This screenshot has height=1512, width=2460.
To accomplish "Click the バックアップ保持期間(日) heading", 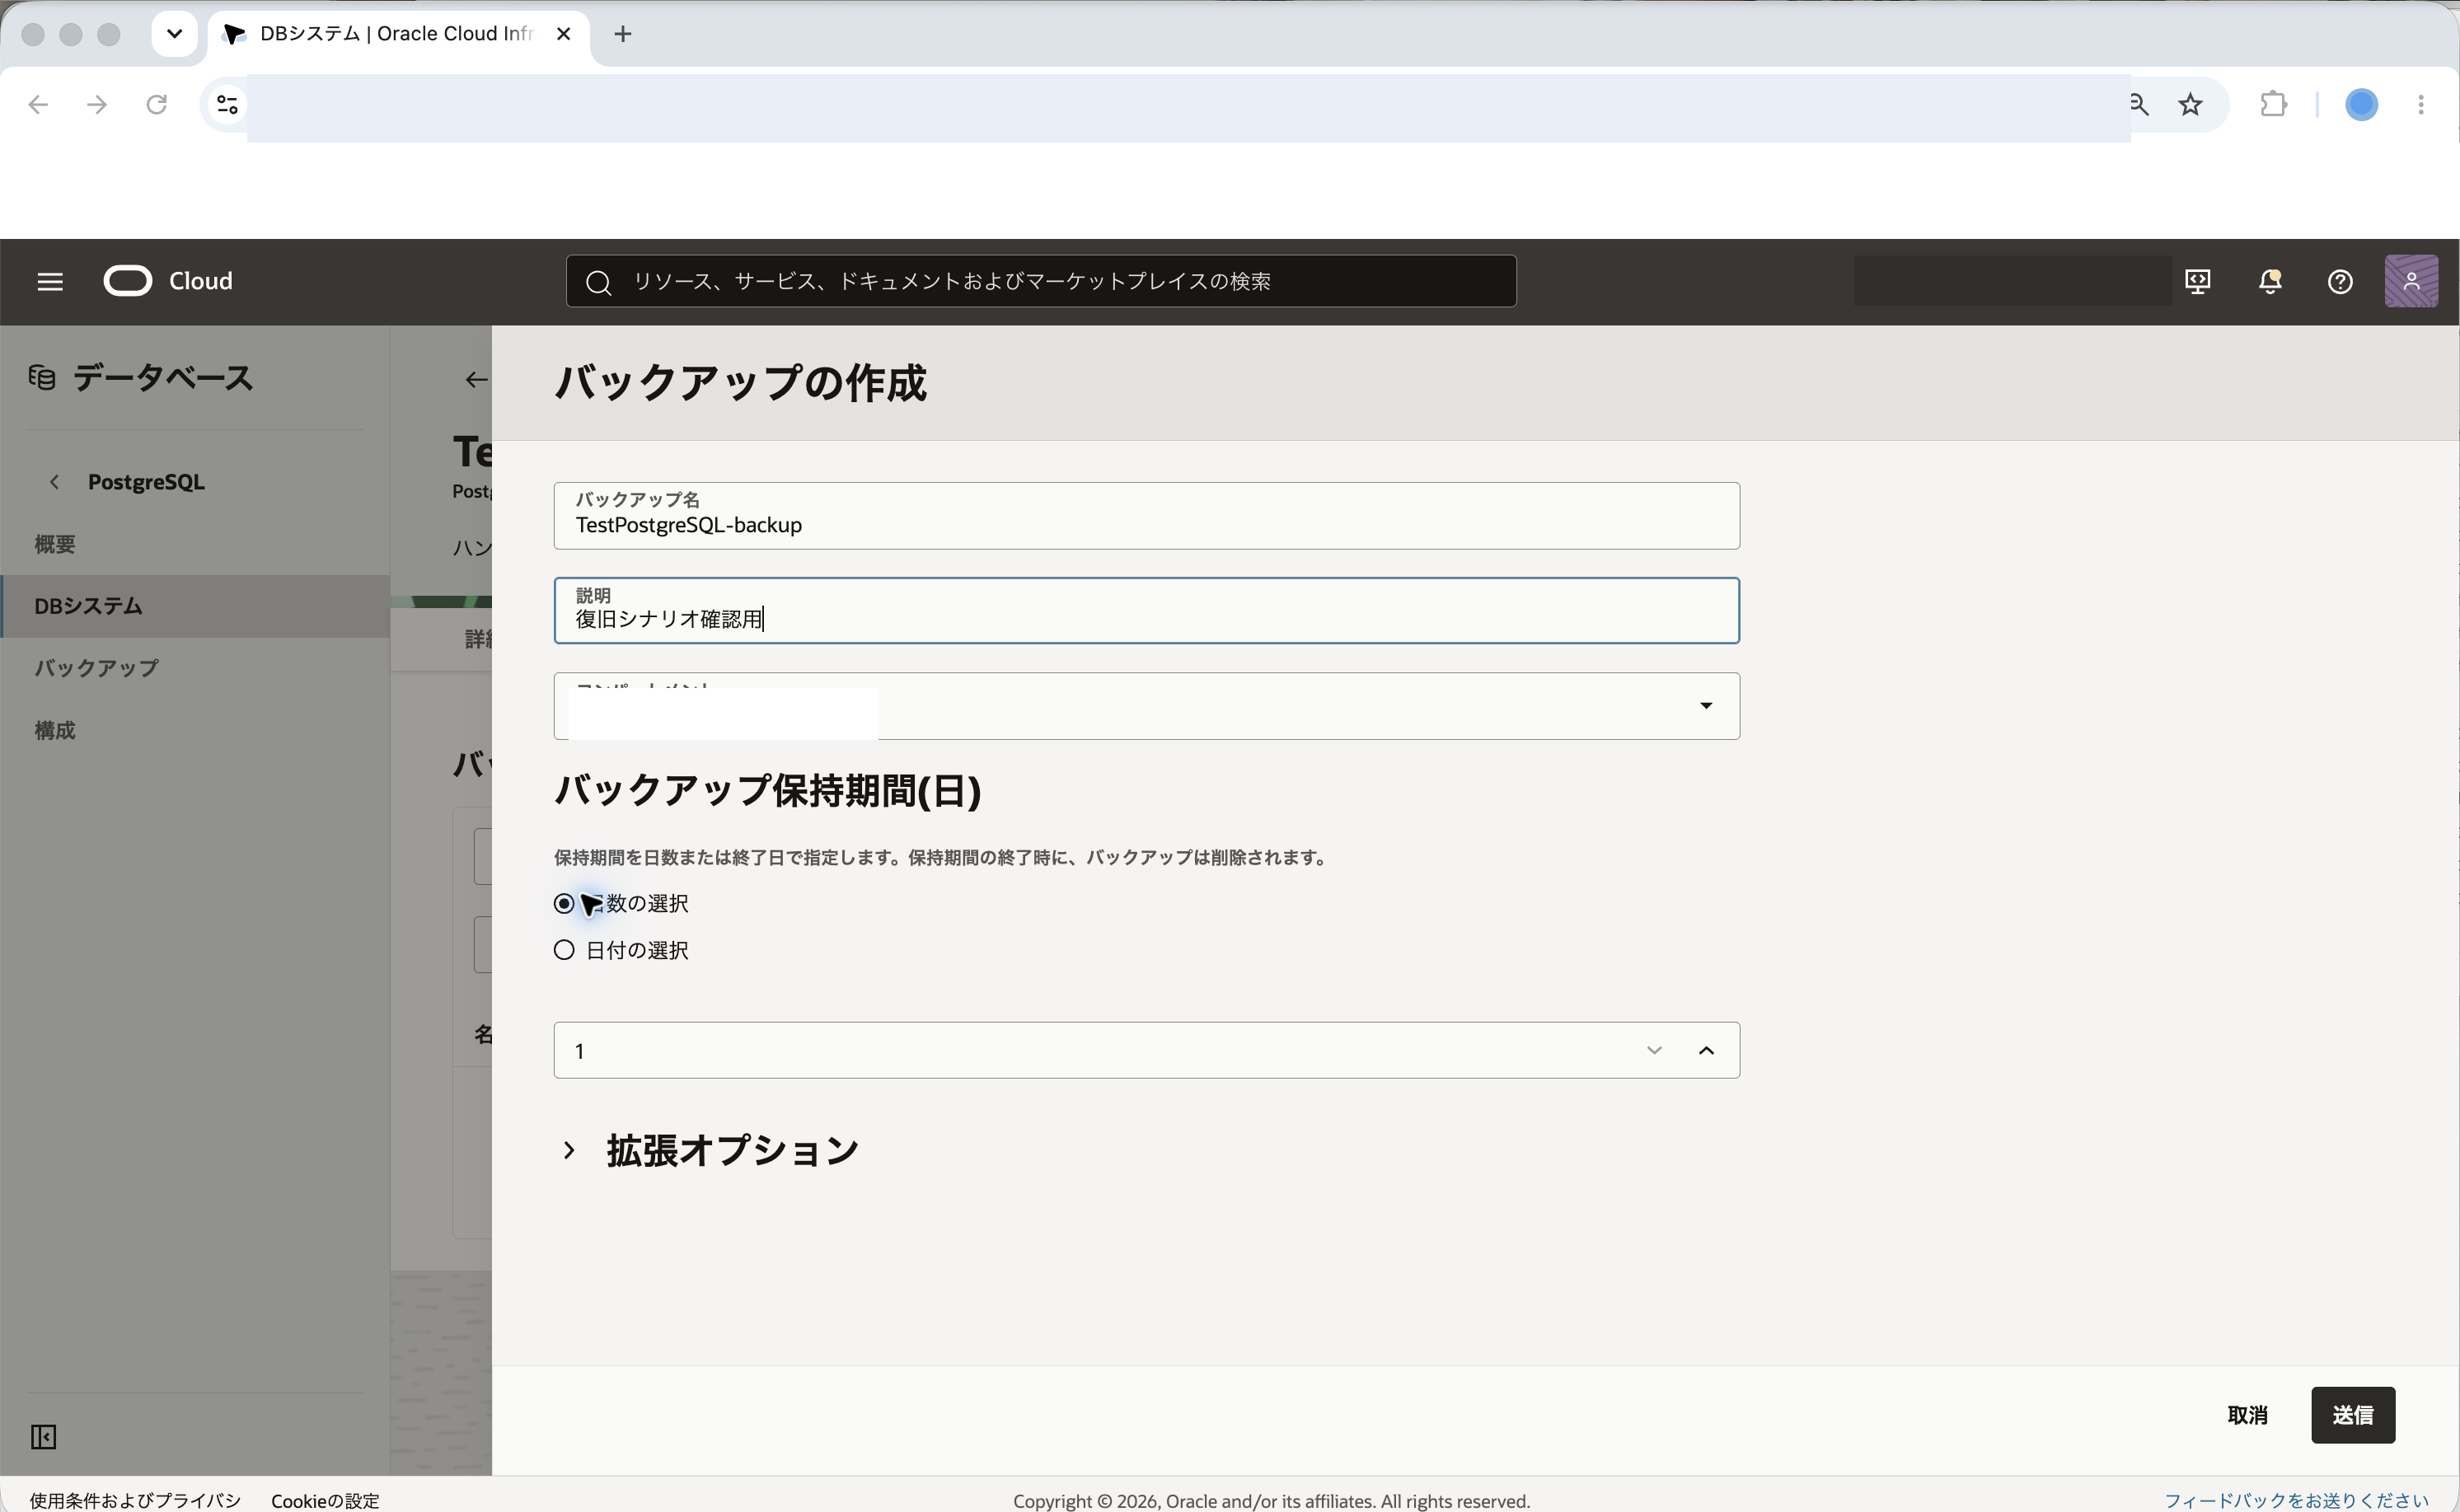I will tap(767, 790).
